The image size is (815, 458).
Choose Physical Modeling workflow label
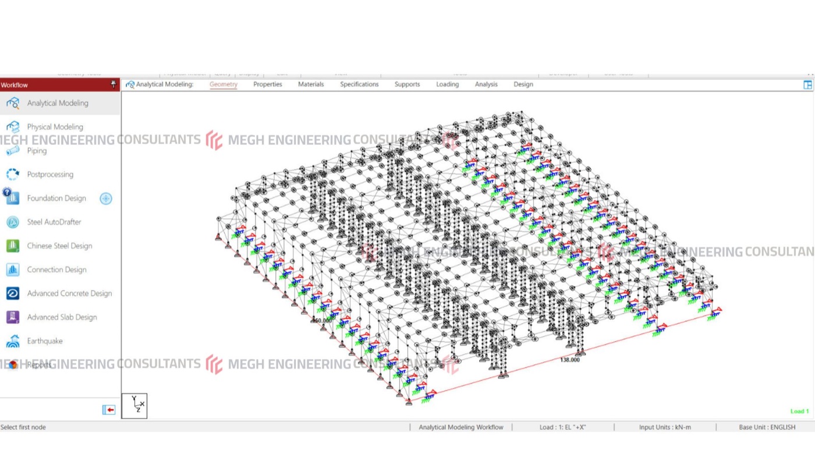pos(55,127)
